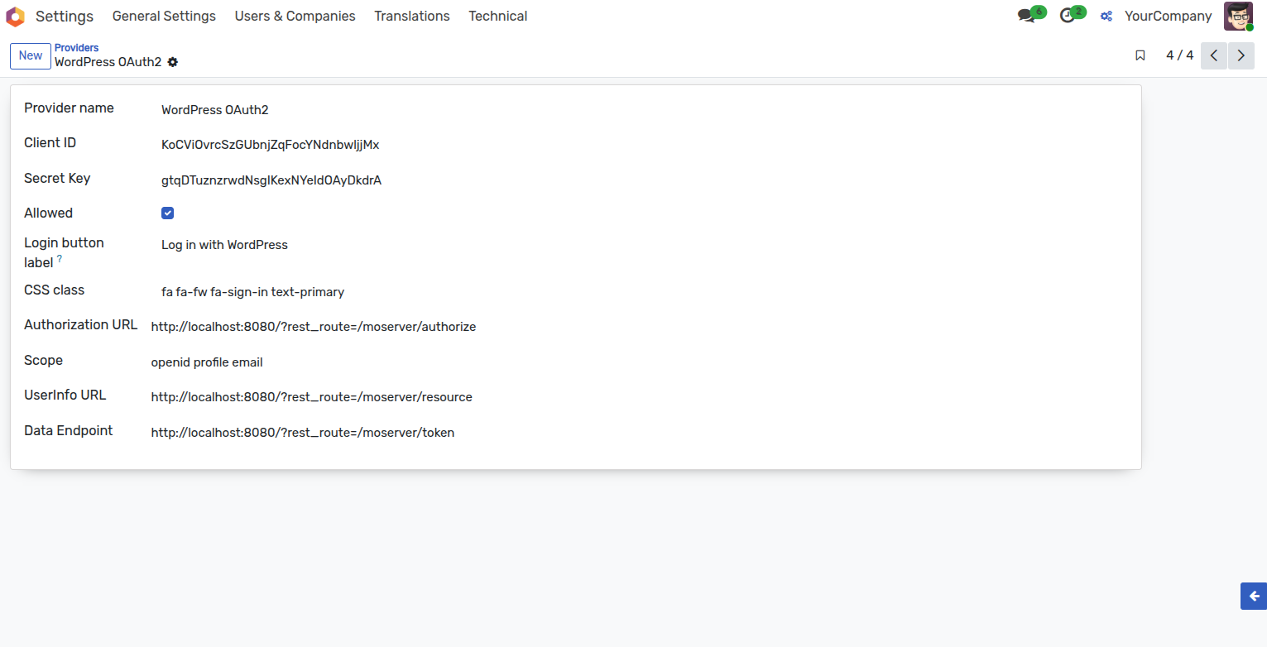Open the Translations menu

(412, 16)
